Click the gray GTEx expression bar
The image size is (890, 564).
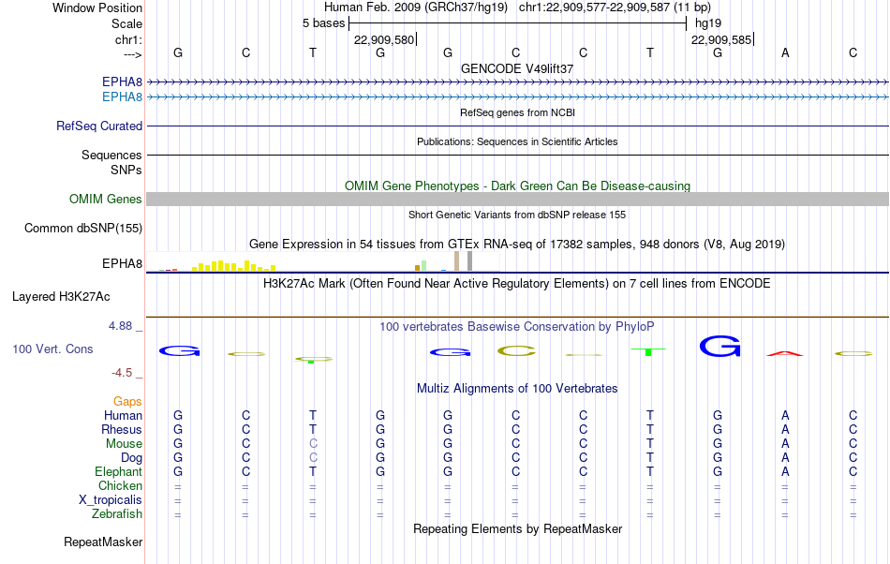tap(470, 261)
